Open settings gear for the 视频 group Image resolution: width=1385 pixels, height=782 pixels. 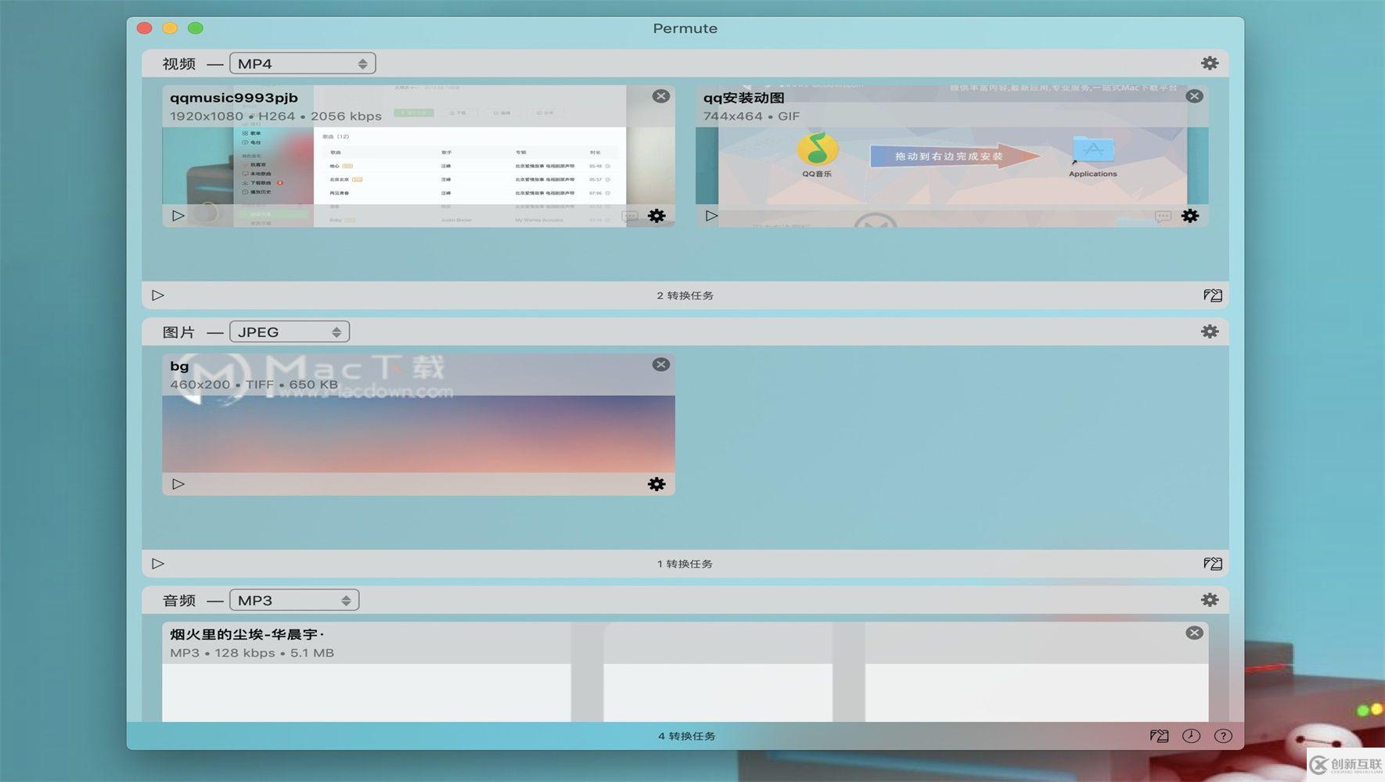point(1210,63)
